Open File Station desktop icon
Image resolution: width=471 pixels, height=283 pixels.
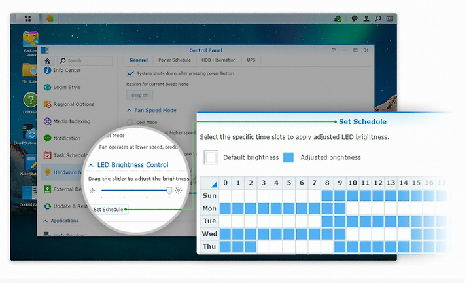point(29,70)
